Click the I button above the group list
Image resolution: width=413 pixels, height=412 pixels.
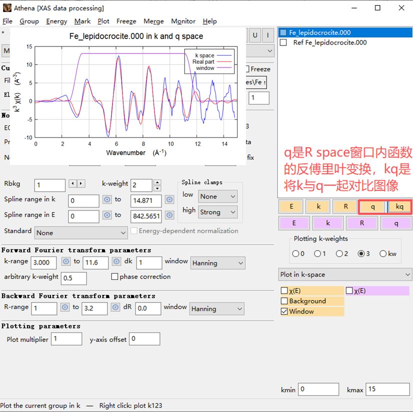[267, 35]
